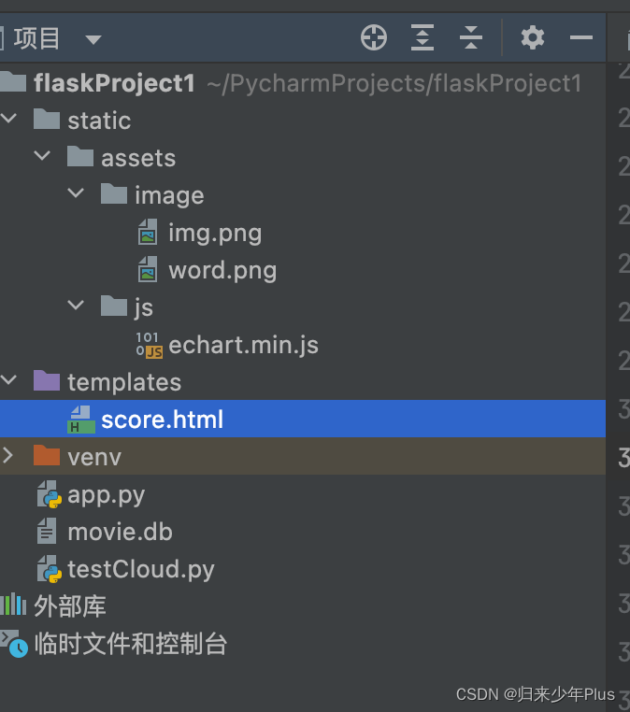Viewport: 630px width, 712px height.
Task: Open the project view dropdown arrow
Action: point(93,39)
